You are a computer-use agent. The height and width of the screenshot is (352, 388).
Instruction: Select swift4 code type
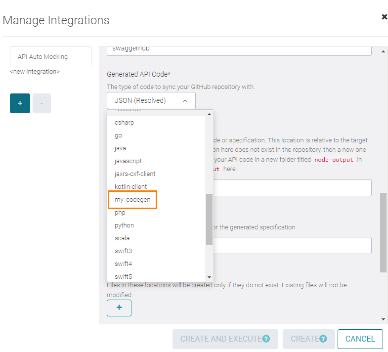(x=124, y=264)
